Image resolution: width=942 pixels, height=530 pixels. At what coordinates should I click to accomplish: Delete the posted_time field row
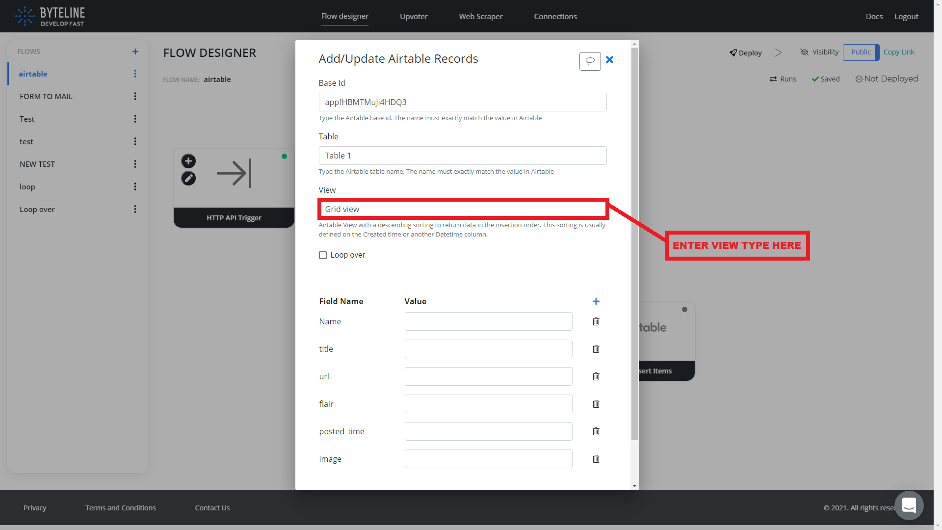(x=596, y=431)
